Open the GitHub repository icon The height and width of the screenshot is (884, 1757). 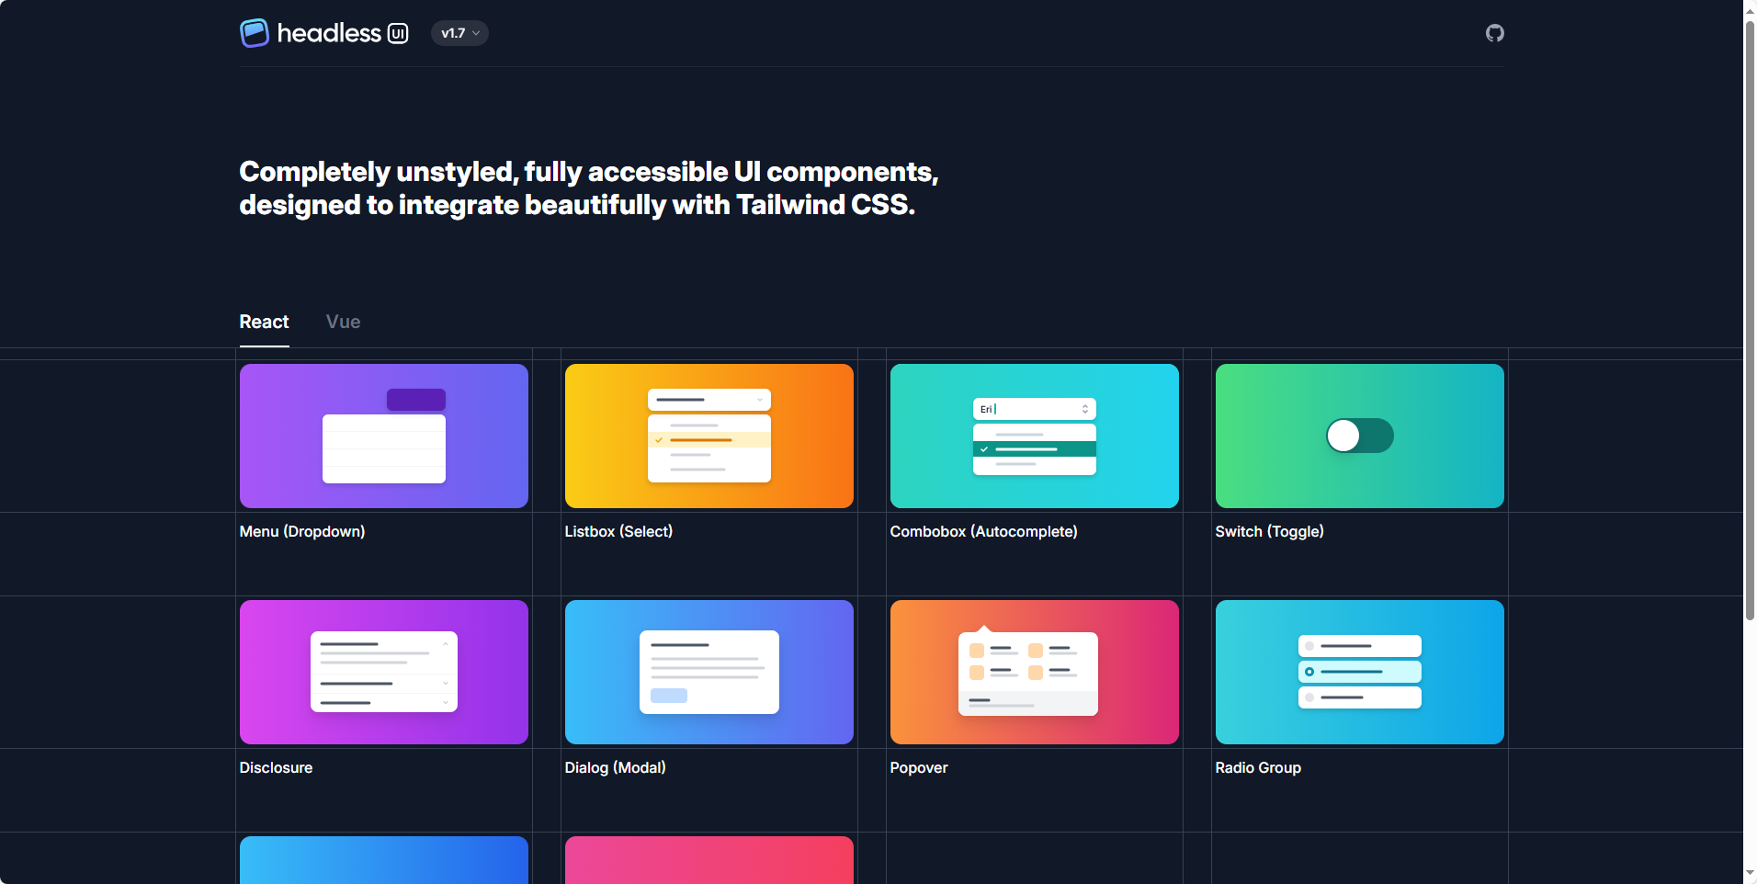click(x=1494, y=33)
